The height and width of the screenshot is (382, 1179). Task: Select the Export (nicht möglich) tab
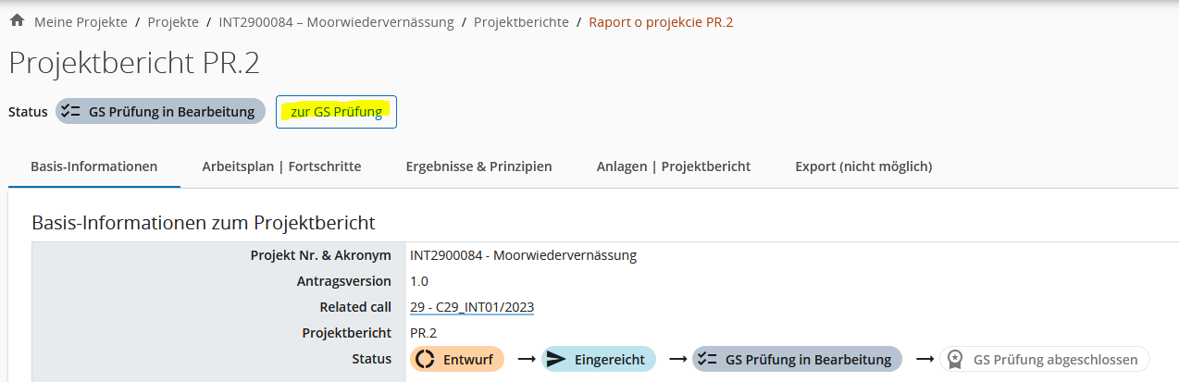863,166
